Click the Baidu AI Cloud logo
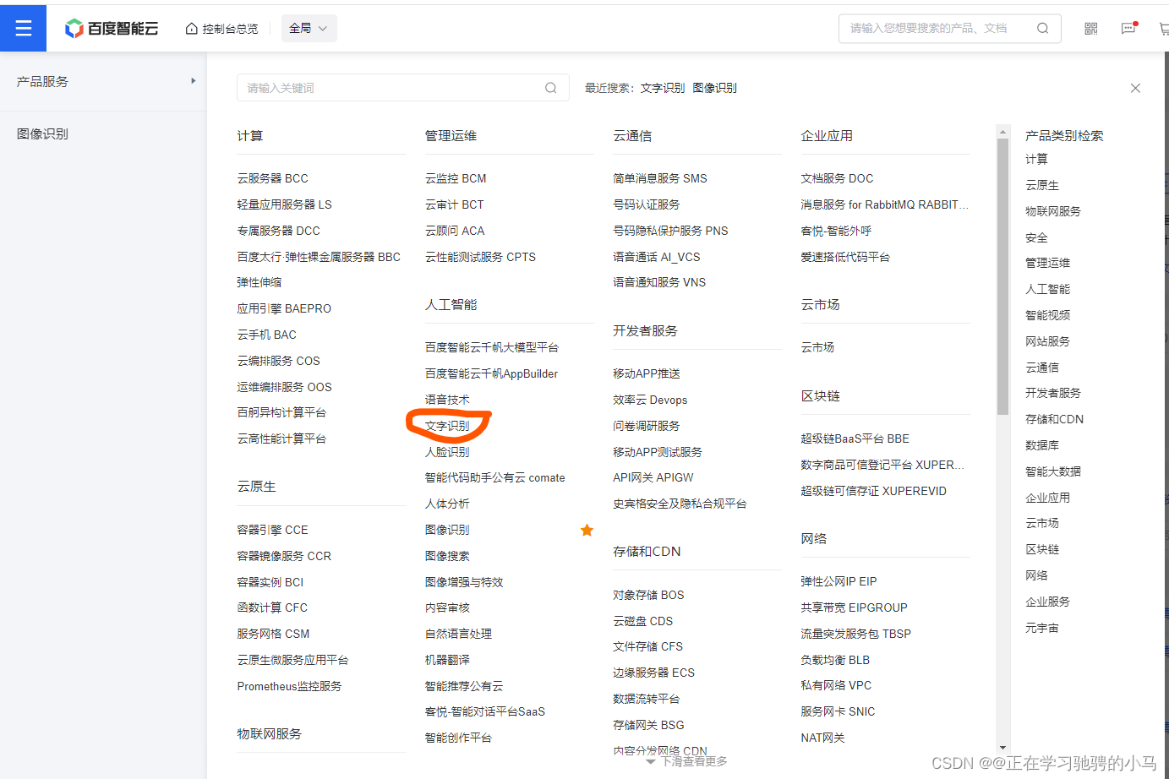This screenshot has height=779, width=1169. pos(112,29)
